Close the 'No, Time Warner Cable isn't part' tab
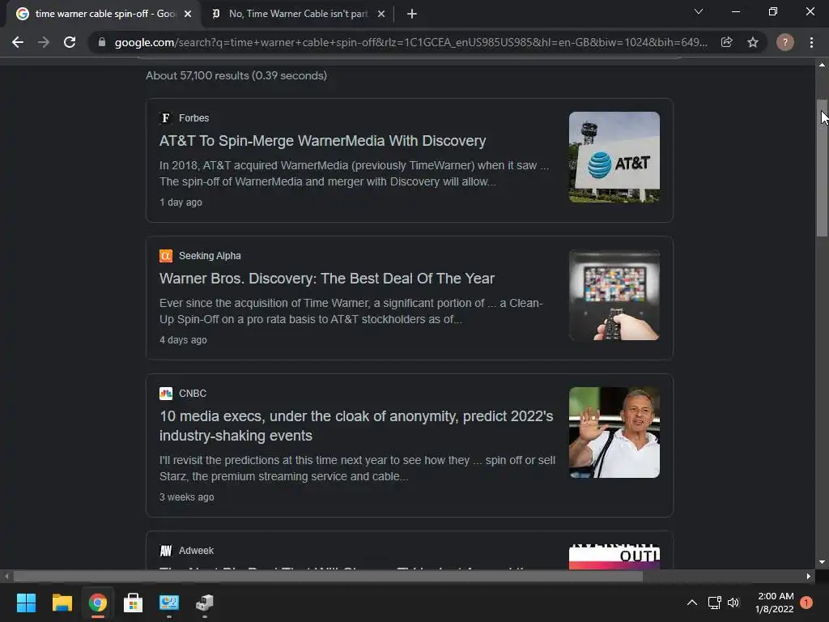 pos(381,14)
